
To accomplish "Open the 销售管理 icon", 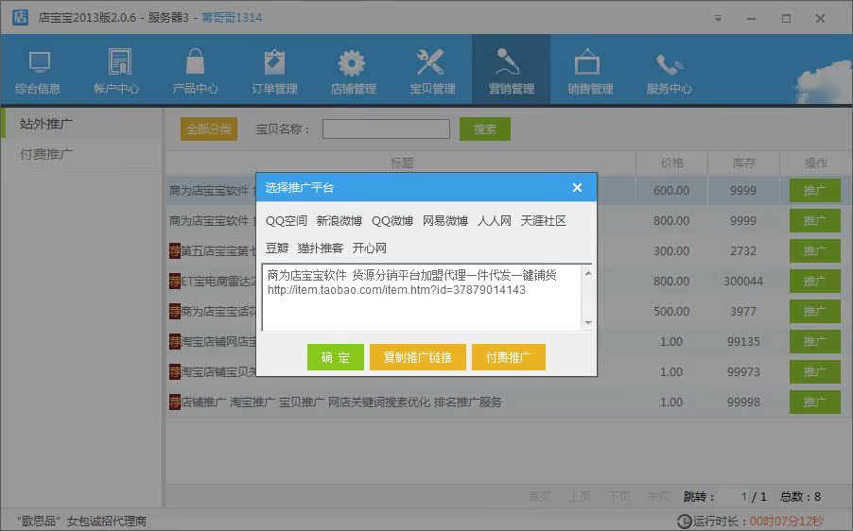I will tap(587, 61).
